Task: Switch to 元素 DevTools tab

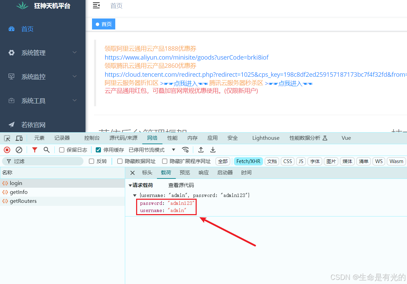Action: coord(39,138)
